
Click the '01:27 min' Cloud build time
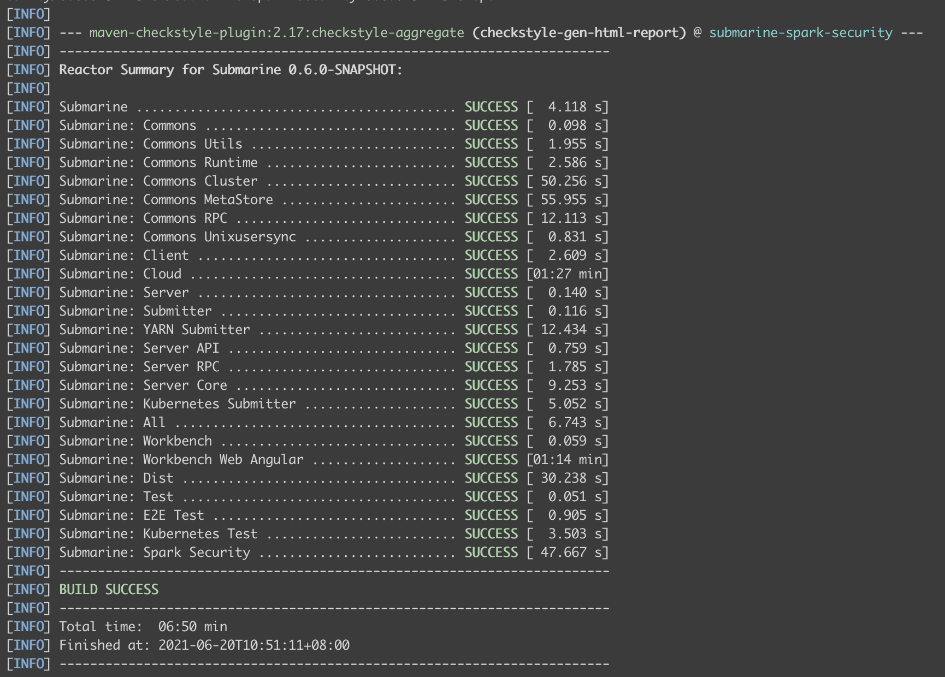(568, 274)
